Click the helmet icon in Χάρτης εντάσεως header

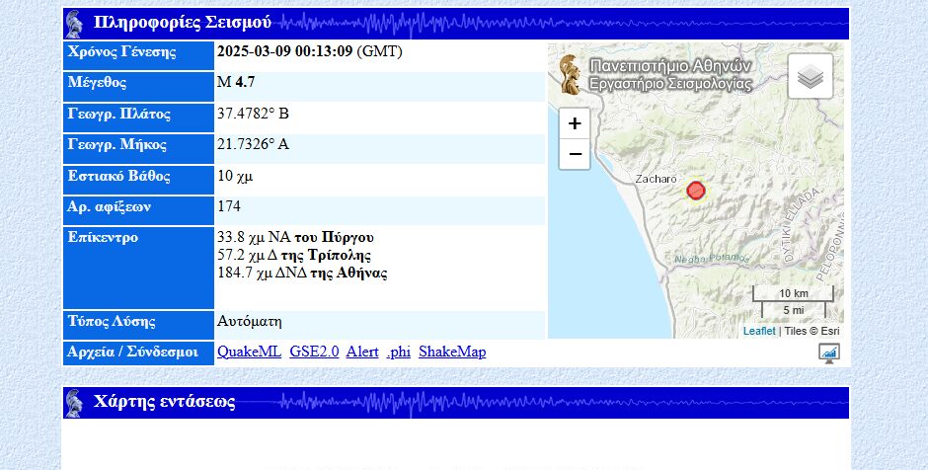[x=74, y=403]
